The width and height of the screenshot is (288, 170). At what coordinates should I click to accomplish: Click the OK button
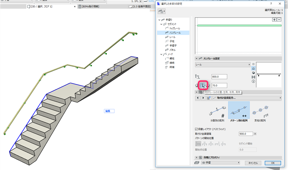[273, 163]
